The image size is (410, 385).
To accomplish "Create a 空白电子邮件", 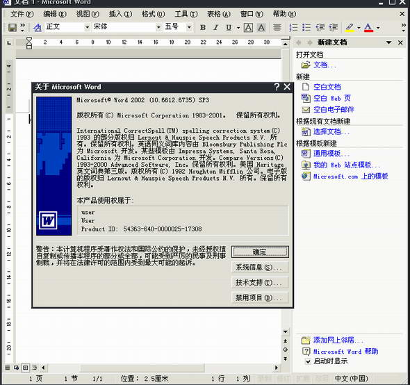I will [x=334, y=110].
